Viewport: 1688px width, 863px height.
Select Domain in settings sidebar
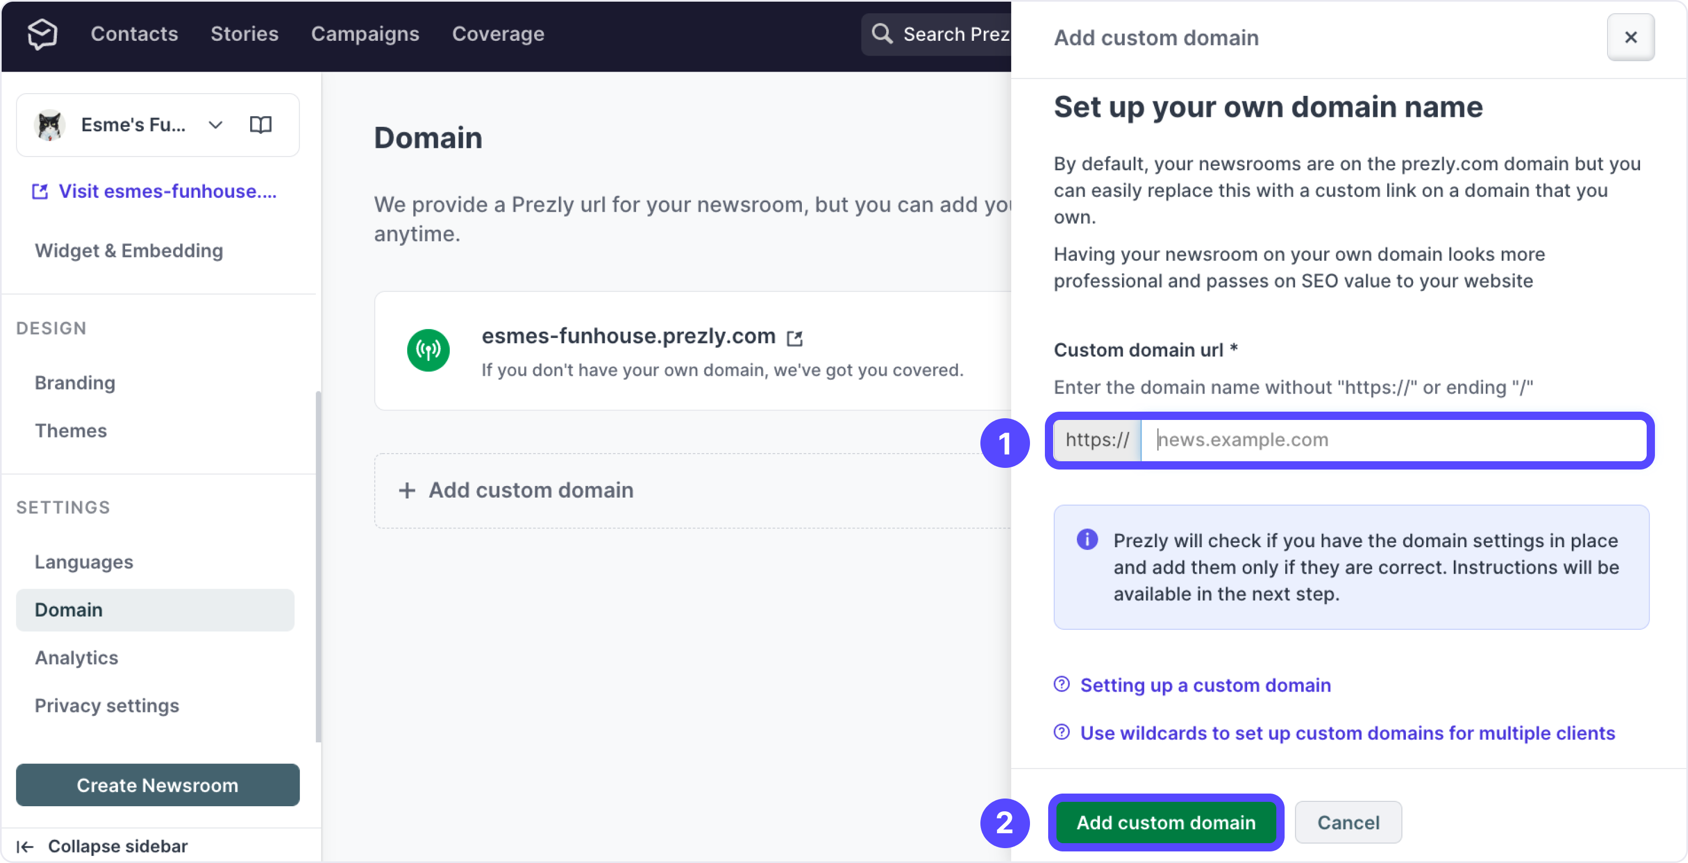tap(155, 610)
